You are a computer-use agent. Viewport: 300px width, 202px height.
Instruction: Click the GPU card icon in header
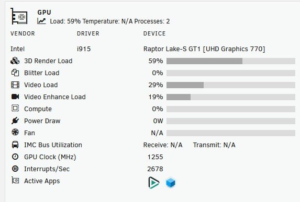tap(19, 16)
